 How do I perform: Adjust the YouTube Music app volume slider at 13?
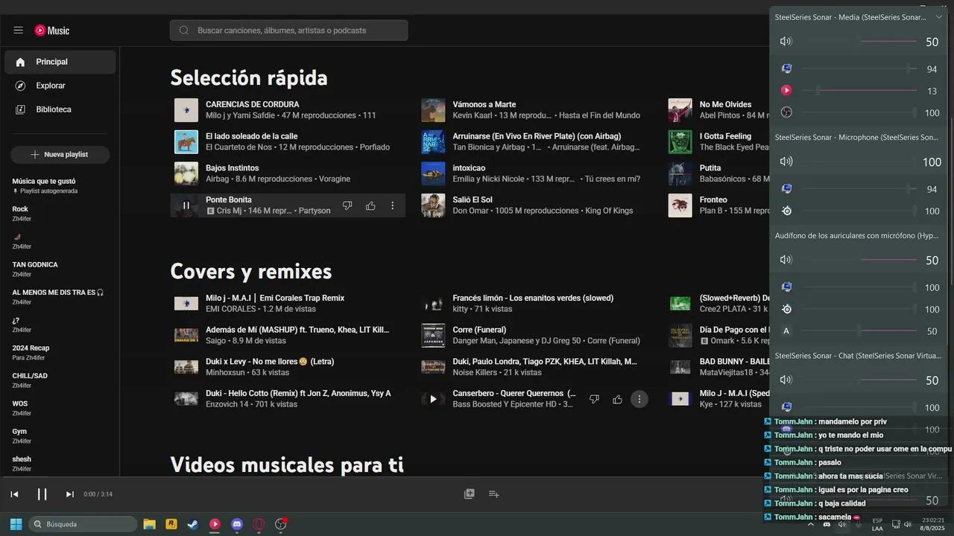859,91
